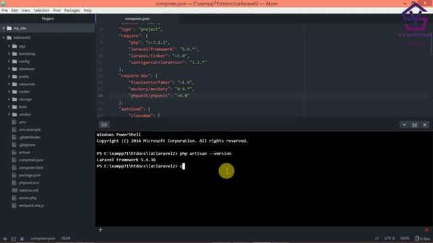
Task: Select the latlaravel2 folder icon
Action: point(9,38)
